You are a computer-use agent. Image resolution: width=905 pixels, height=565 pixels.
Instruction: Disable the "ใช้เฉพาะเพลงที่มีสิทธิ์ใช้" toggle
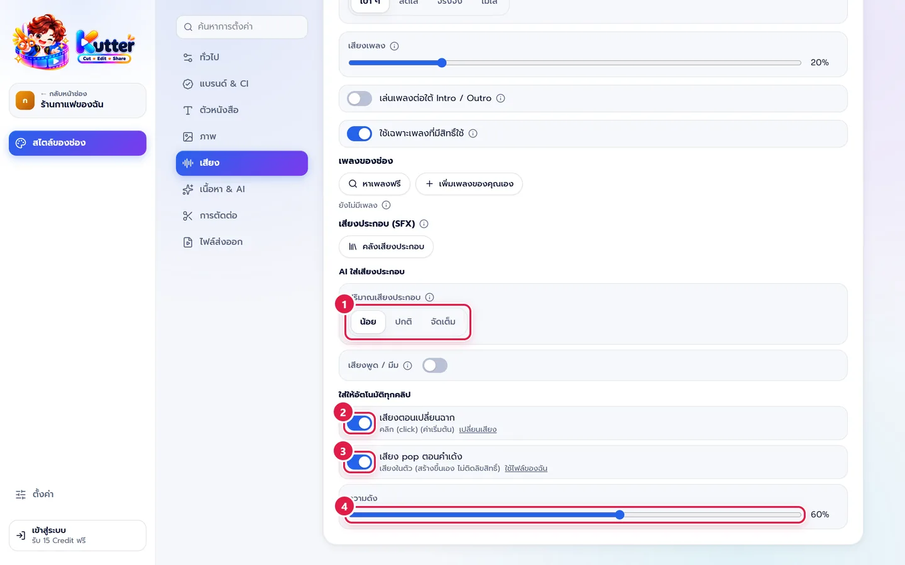(x=359, y=134)
